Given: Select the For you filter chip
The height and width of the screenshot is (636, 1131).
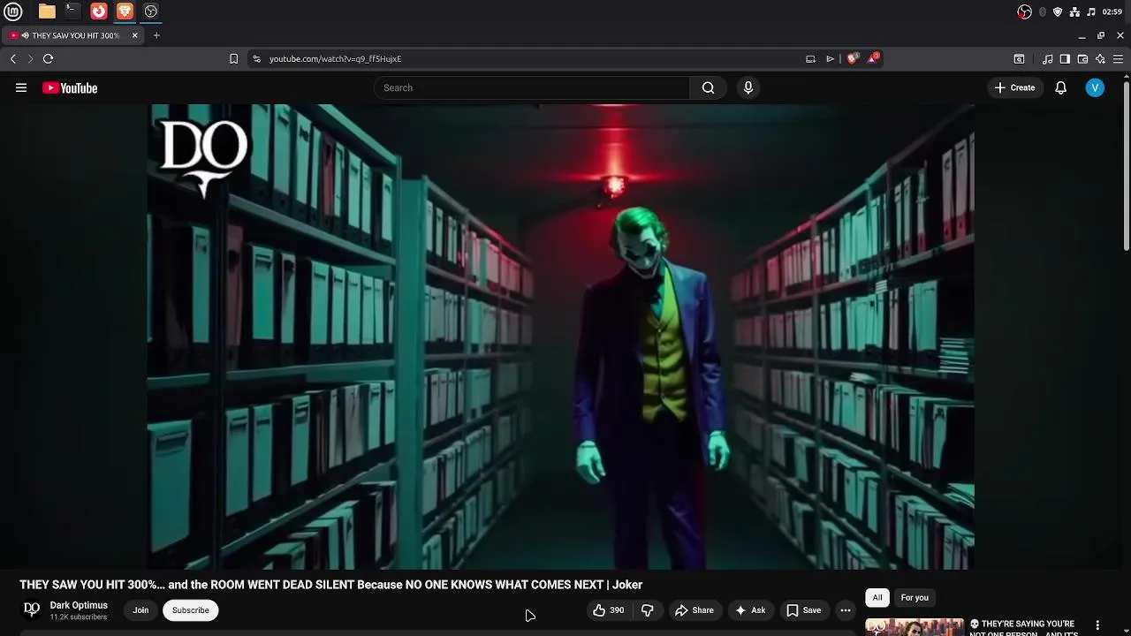Looking at the screenshot, I should point(915,598).
